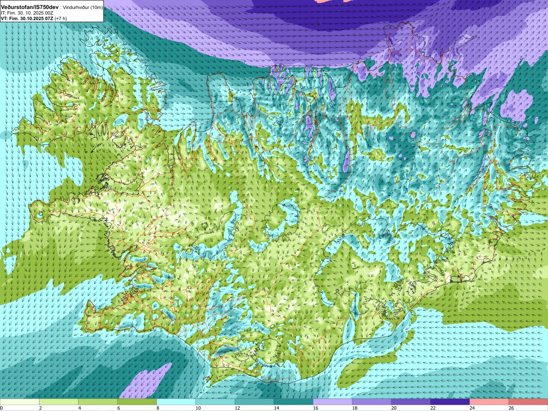Viewport: 548px width, 411px height.
Task: Click the legend scale label '26'
Action: (x=512, y=408)
